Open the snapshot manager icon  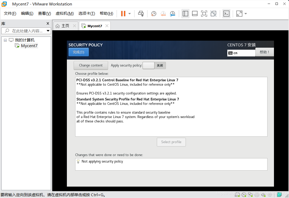[x=173, y=14]
